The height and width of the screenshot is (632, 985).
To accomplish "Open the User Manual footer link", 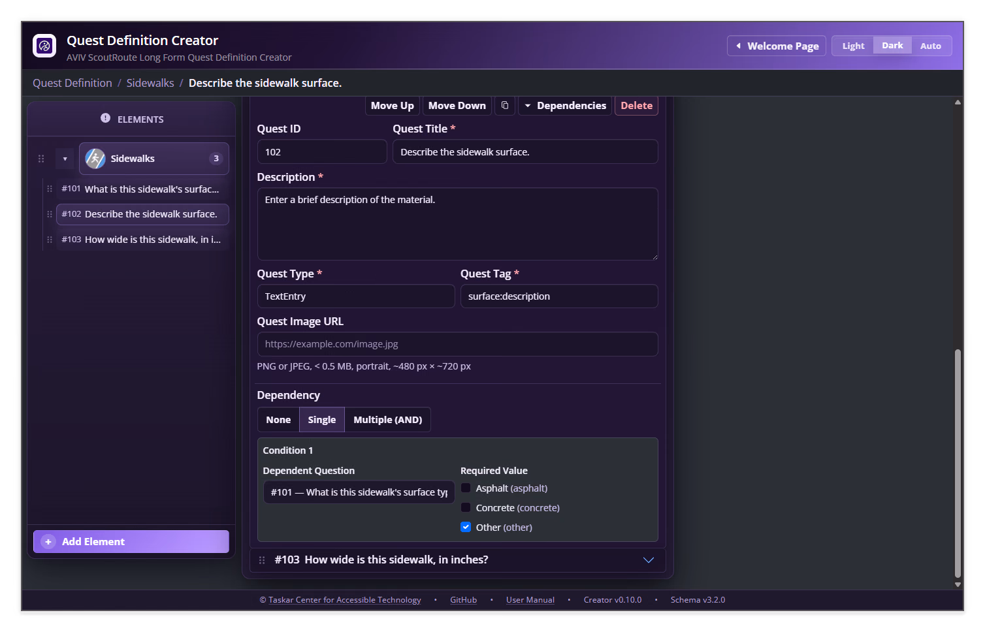I will [530, 600].
